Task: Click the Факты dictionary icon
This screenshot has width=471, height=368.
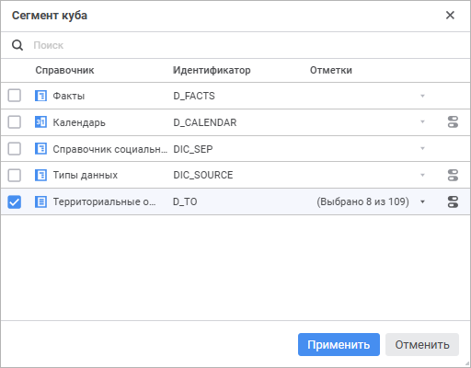Action: pos(40,96)
